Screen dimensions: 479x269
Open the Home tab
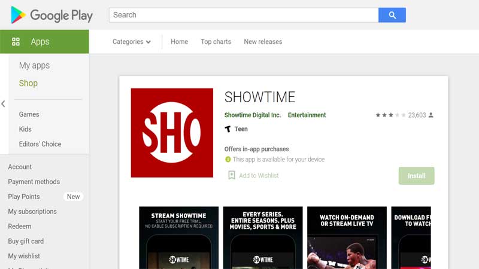click(179, 41)
